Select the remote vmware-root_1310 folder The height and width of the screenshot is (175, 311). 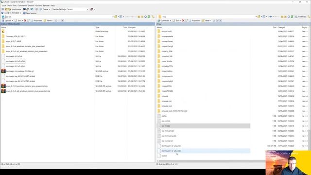(x=174, y=111)
